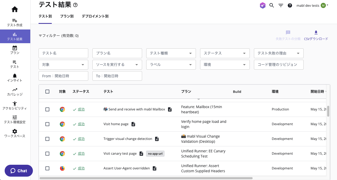The image size is (337, 180).
Task: Expand the テスト種類 dropdown
Action: click(171, 53)
